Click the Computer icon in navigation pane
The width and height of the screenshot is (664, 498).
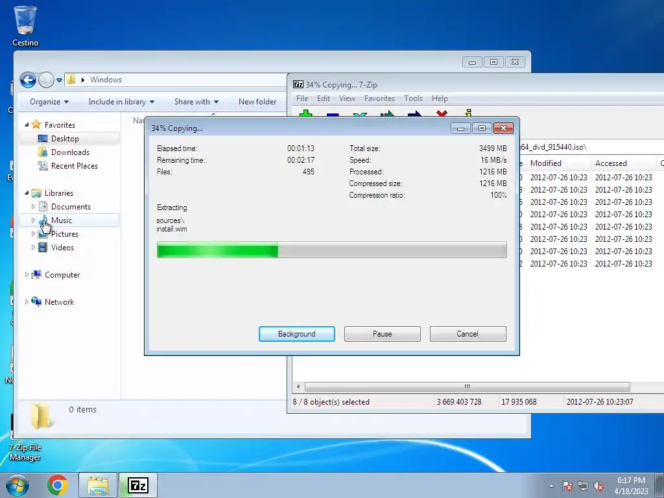(36, 274)
